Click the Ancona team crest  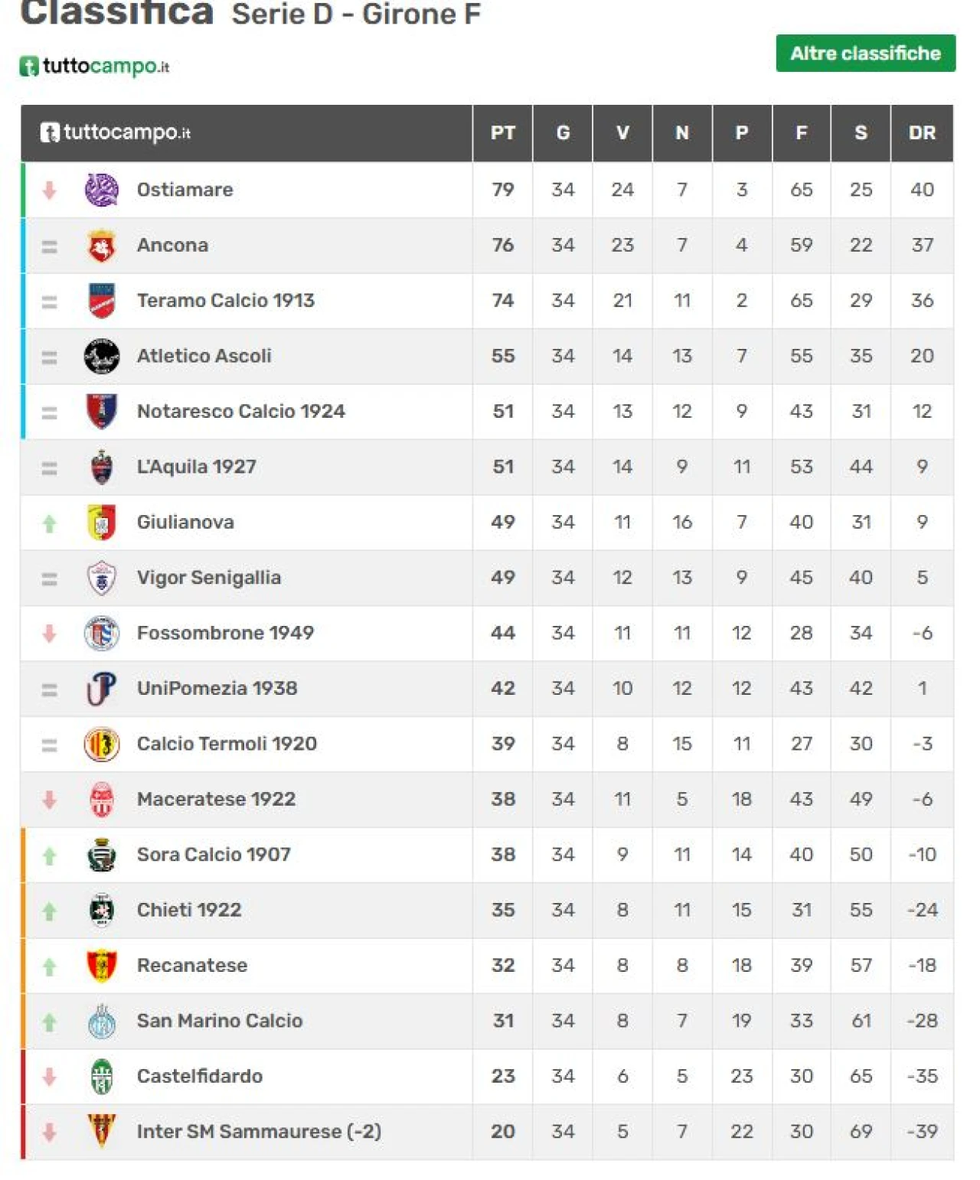click(101, 246)
